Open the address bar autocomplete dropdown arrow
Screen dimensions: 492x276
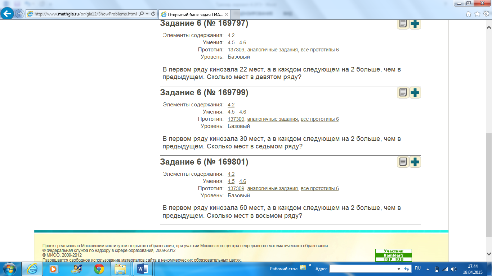[147, 14]
